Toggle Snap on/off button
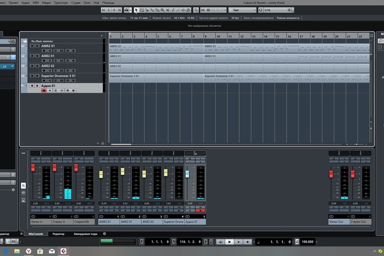This screenshot has width=384, height=256. point(203,10)
